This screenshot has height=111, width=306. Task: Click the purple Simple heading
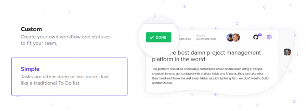(x=30, y=69)
